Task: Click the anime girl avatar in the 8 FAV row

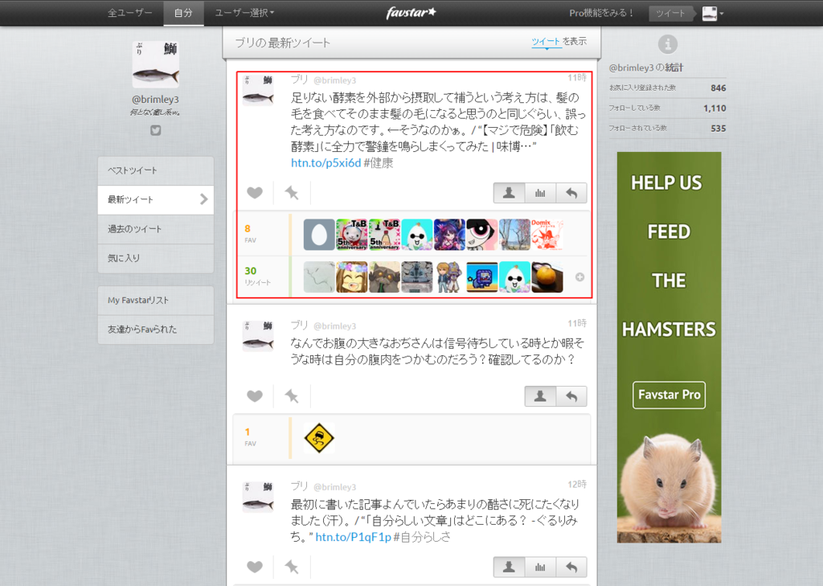Action: [x=449, y=234]
